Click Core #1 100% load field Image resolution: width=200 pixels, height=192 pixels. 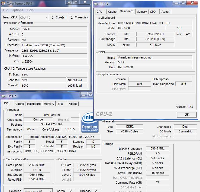click(77, 85)
